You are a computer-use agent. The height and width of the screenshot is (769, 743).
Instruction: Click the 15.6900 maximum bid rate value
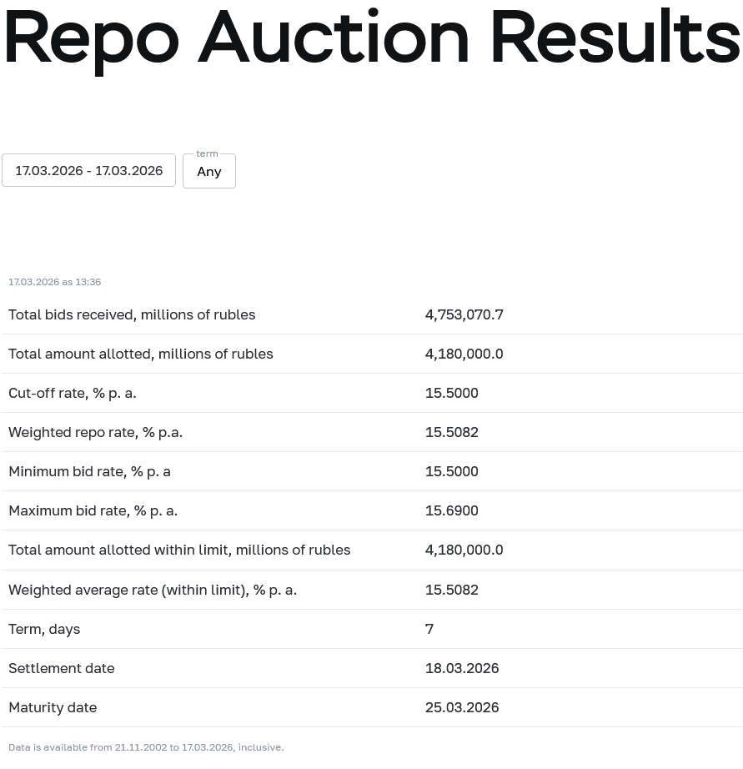tap(451, 510)
